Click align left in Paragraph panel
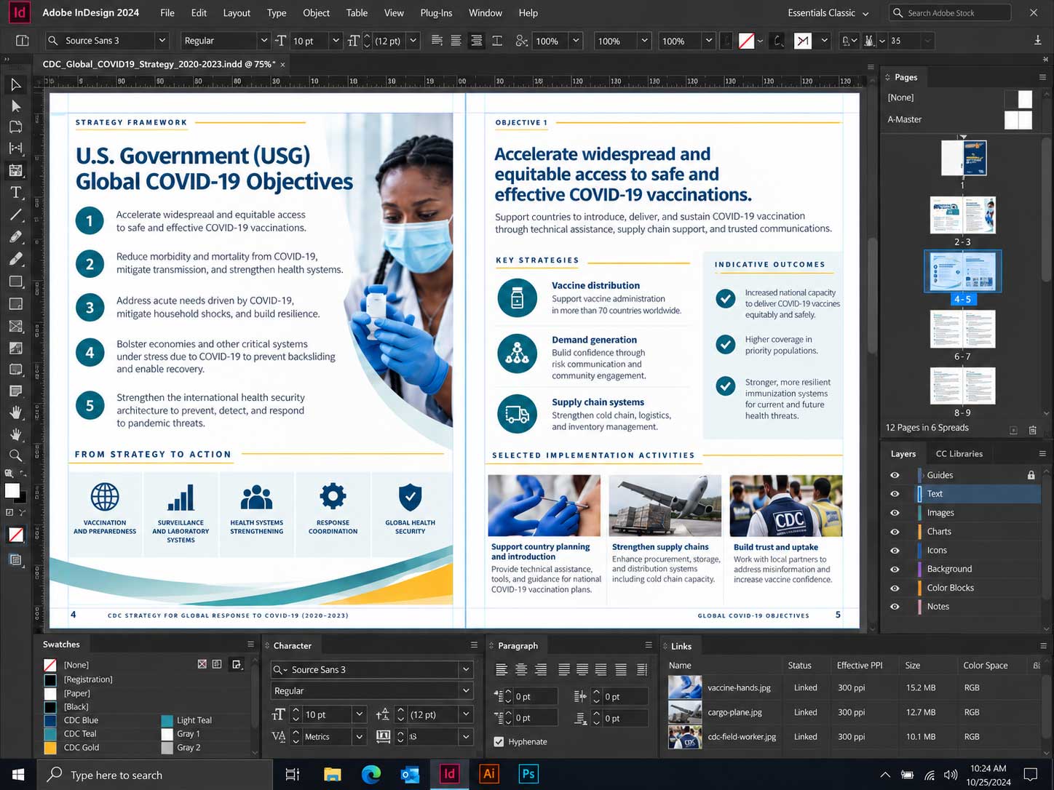 point(502,669)
